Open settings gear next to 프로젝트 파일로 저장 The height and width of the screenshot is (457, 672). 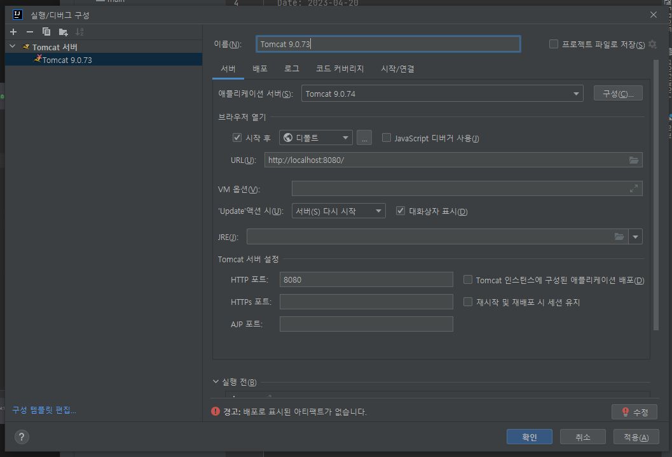click(x=652, y=44)
